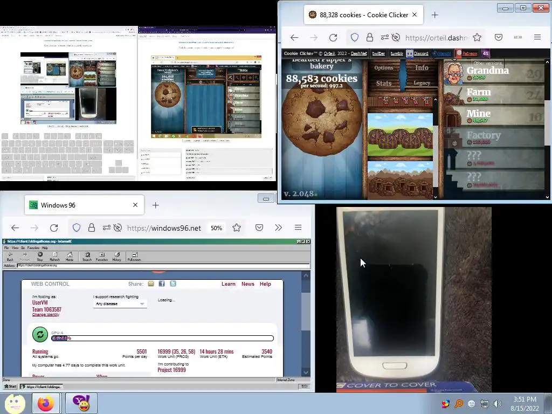
Task: Share on Twitter in Web Control
Action: click(173, 284)
